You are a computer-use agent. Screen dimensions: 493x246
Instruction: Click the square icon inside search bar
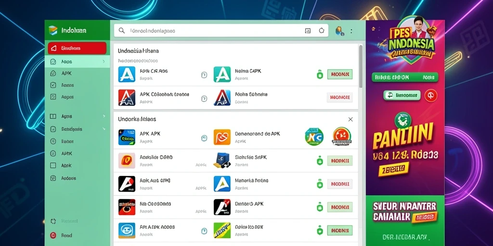point(308,31)
